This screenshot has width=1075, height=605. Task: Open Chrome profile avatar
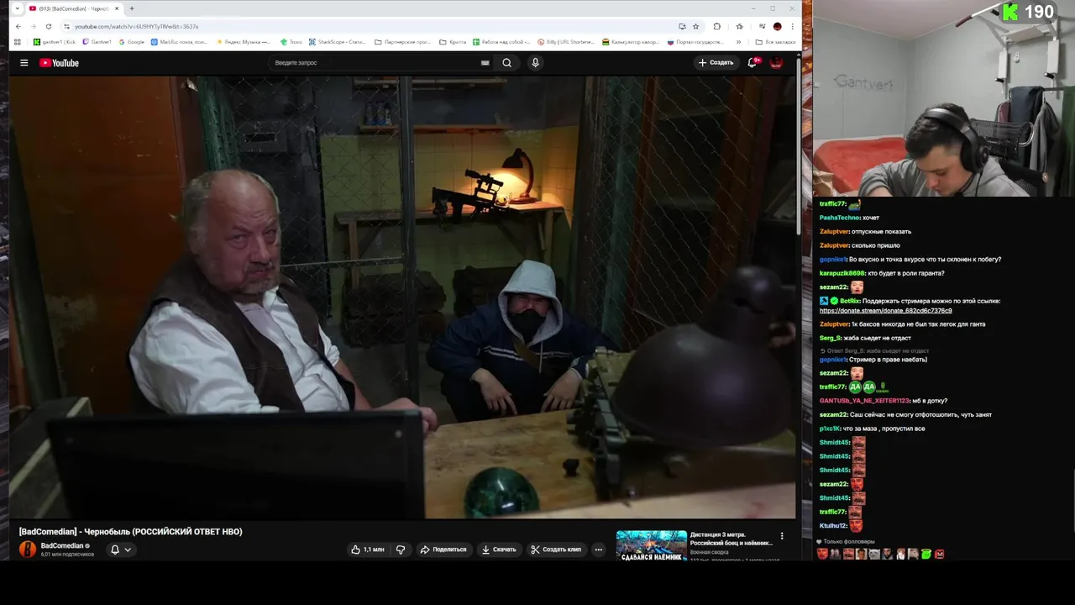[777, 26]
